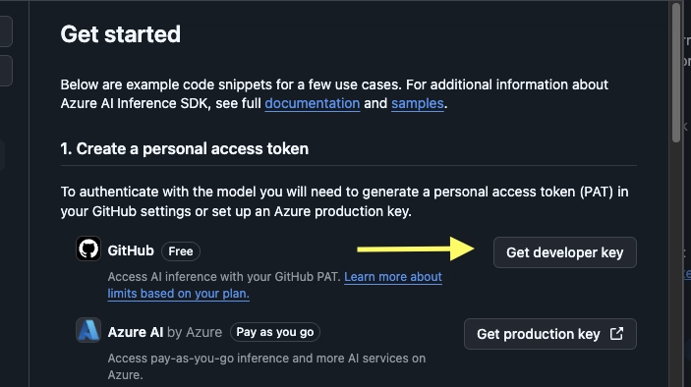Screen dimensions: 691x387
Task: Click the limits based on your plan link
Action: pyautogui.click(x=179, y=294)
